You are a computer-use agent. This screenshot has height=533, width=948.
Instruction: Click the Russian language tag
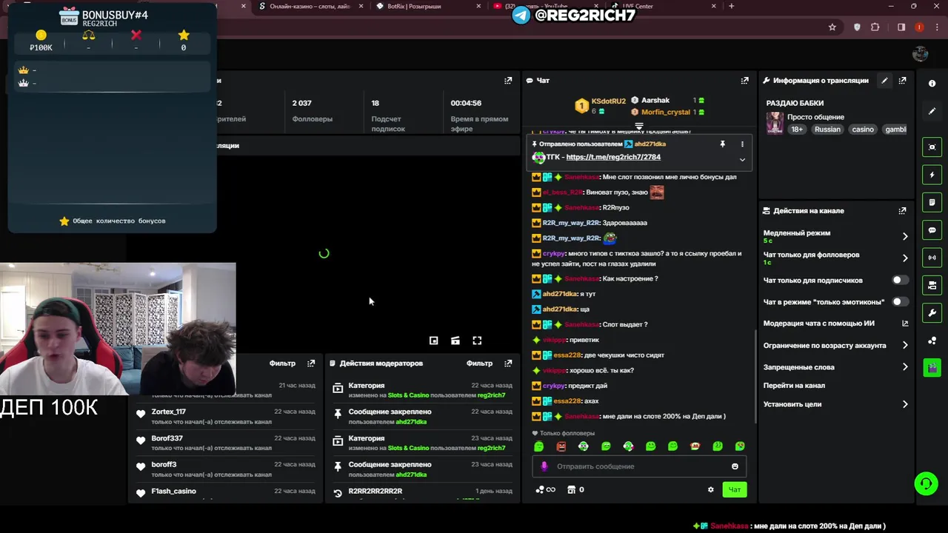click(827, 130)
